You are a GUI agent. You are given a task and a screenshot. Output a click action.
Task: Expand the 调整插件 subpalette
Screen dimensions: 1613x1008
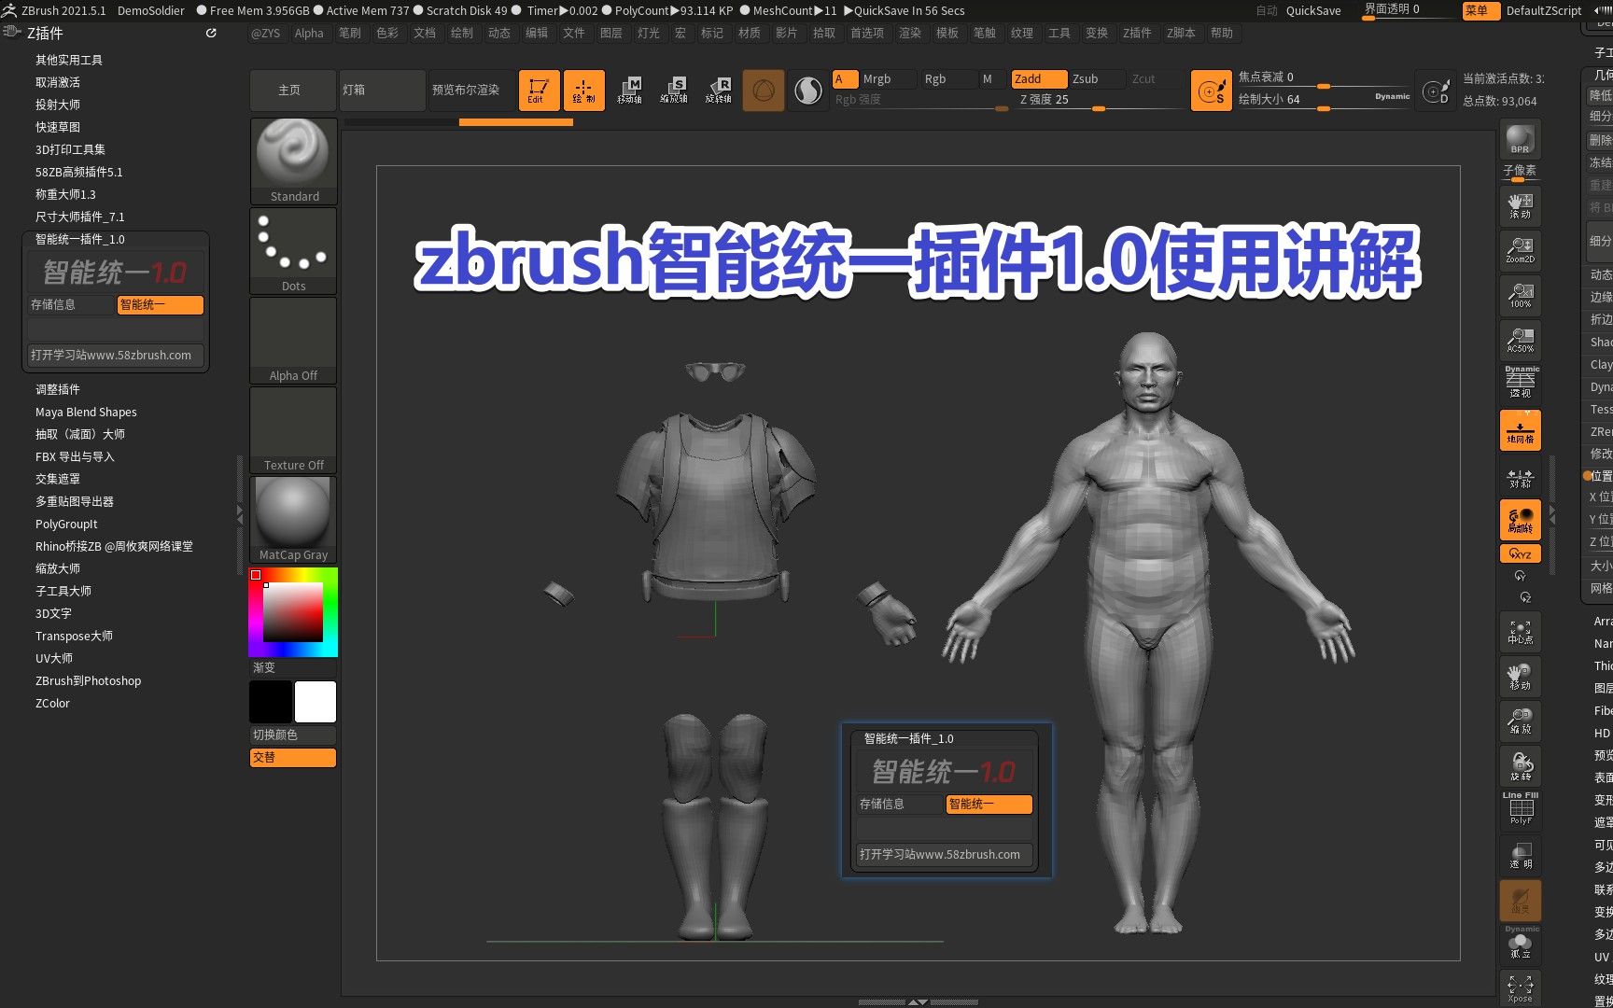tap(60, 389)
